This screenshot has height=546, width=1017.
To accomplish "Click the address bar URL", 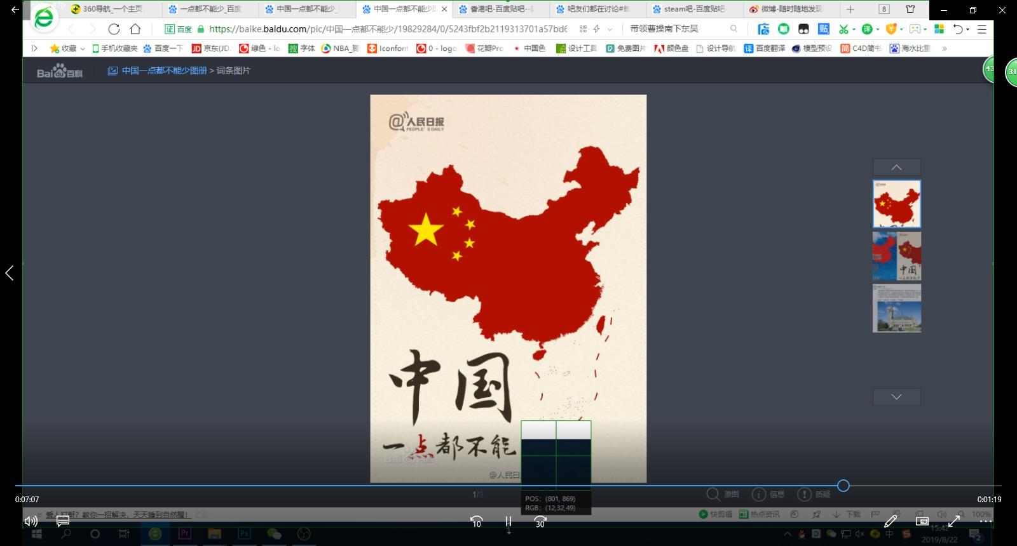I will pyautogui.click(x=388, y=29).
